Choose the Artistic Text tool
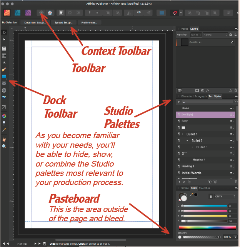Image resolution: width=240 pixels, height=247 pixels. [4, 63]
